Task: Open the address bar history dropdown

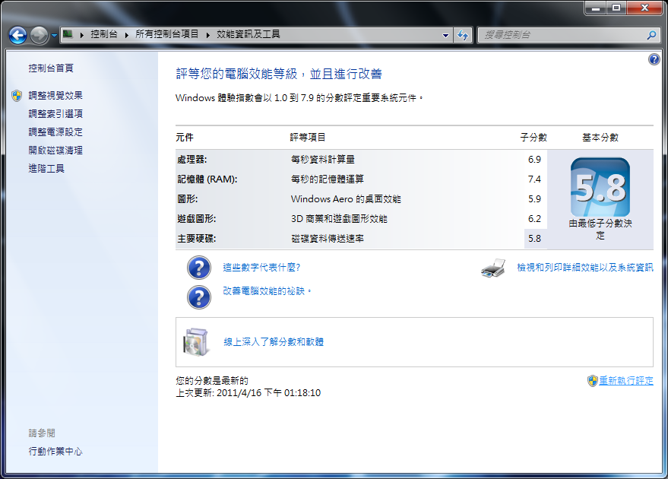Action: (x=445, y=36)
